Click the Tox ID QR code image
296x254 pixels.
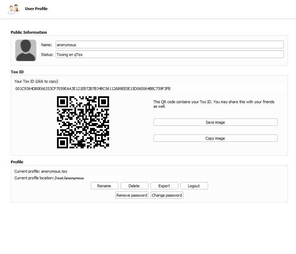click(x=83, y=122)
